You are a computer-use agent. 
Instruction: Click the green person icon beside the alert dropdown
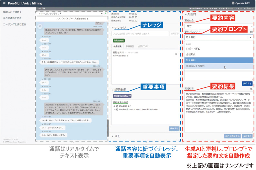(x=106, y=14)
